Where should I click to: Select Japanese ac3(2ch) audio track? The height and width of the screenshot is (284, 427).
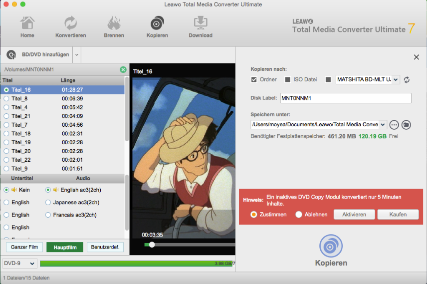point(48,202)
